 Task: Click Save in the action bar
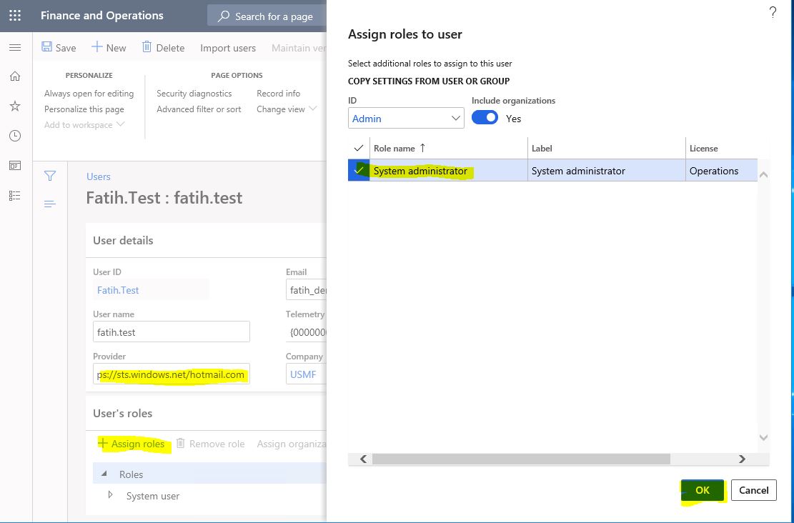[59, 48]
